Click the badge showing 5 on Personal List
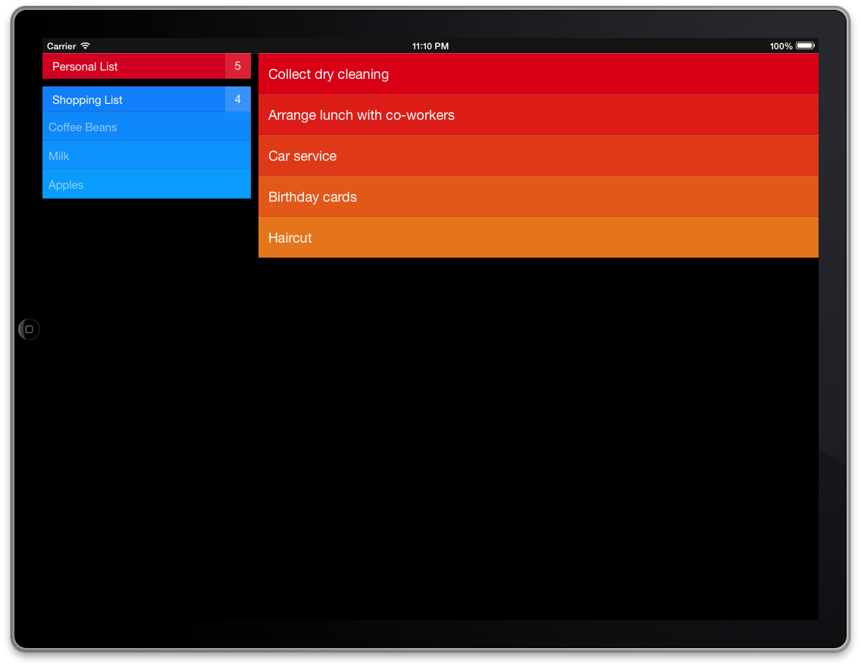Image resolution: width=861 pixels, height=667 pixels. click(x=237, y=66)
